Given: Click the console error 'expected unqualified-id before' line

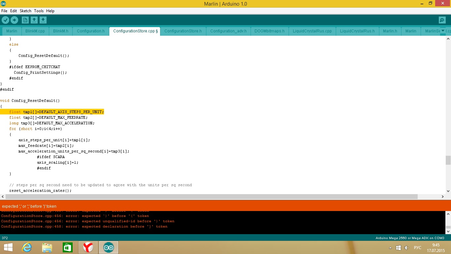Looking at the screenshot, I should [87, 221].
